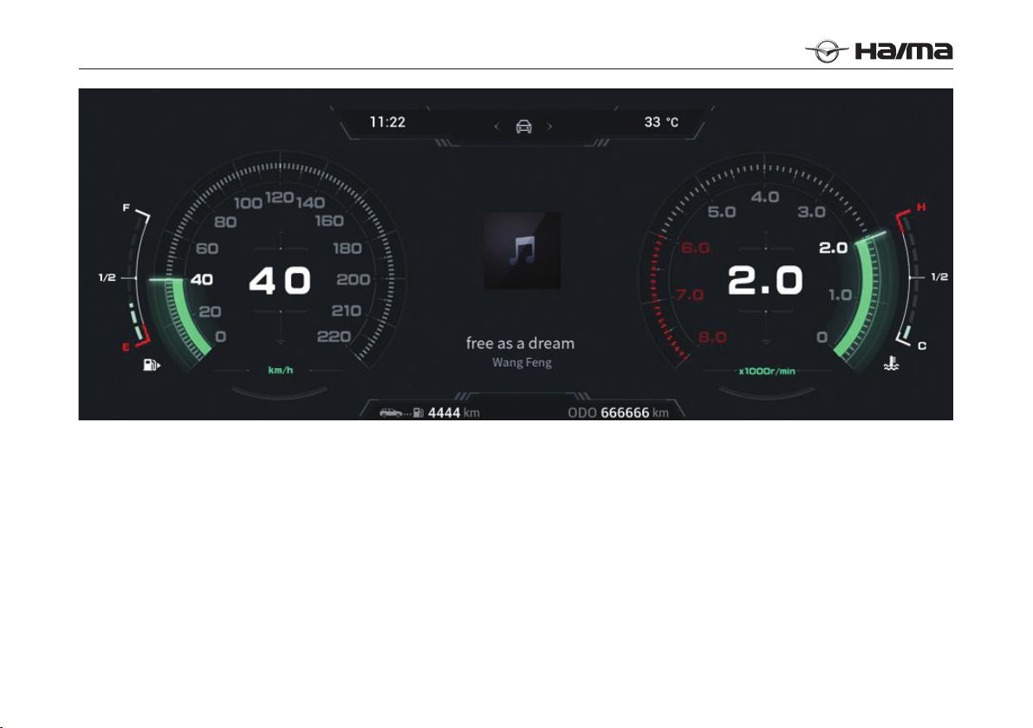Select the car icon in the top bar
Image resolution: width=1033 pixels, height=728 pixels.
tap(523, 127)
